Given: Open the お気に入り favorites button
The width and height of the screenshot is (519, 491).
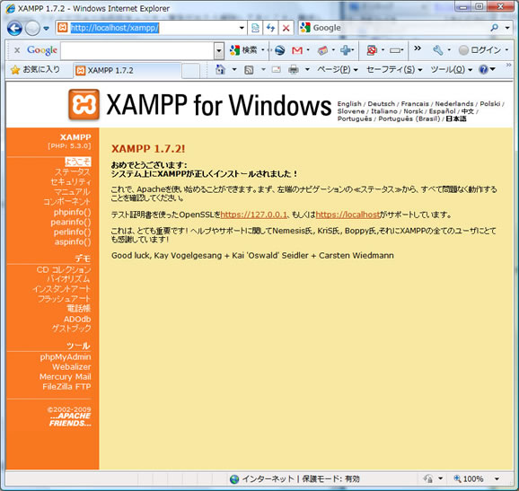Looking at the screenshot, I should tap(35, 70).
